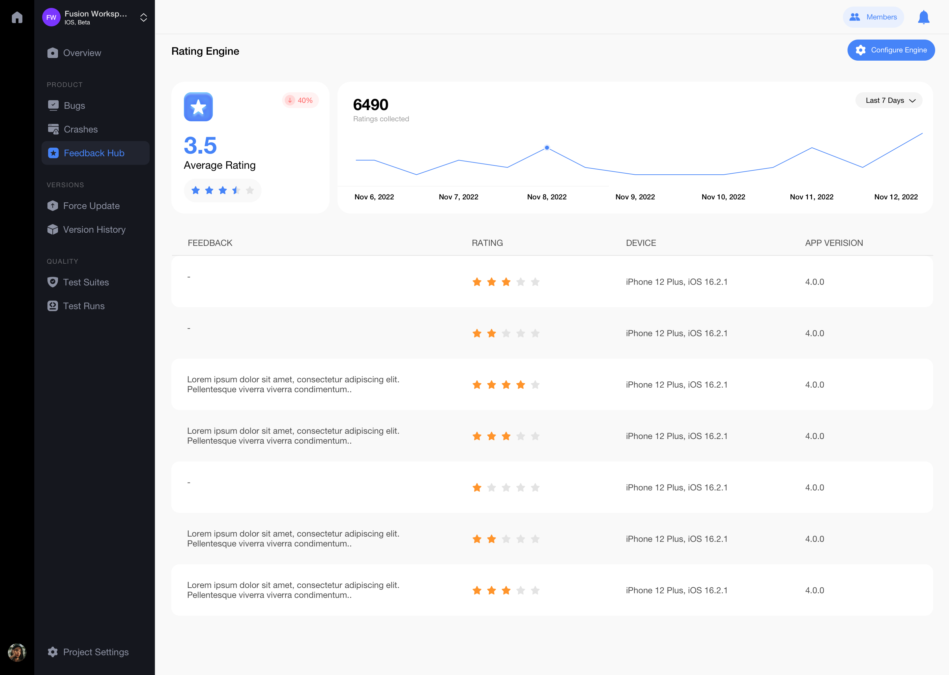The image size is (949, 675).
Task: Click the Project Settings gear icon
Action: [x=53, y=652]
